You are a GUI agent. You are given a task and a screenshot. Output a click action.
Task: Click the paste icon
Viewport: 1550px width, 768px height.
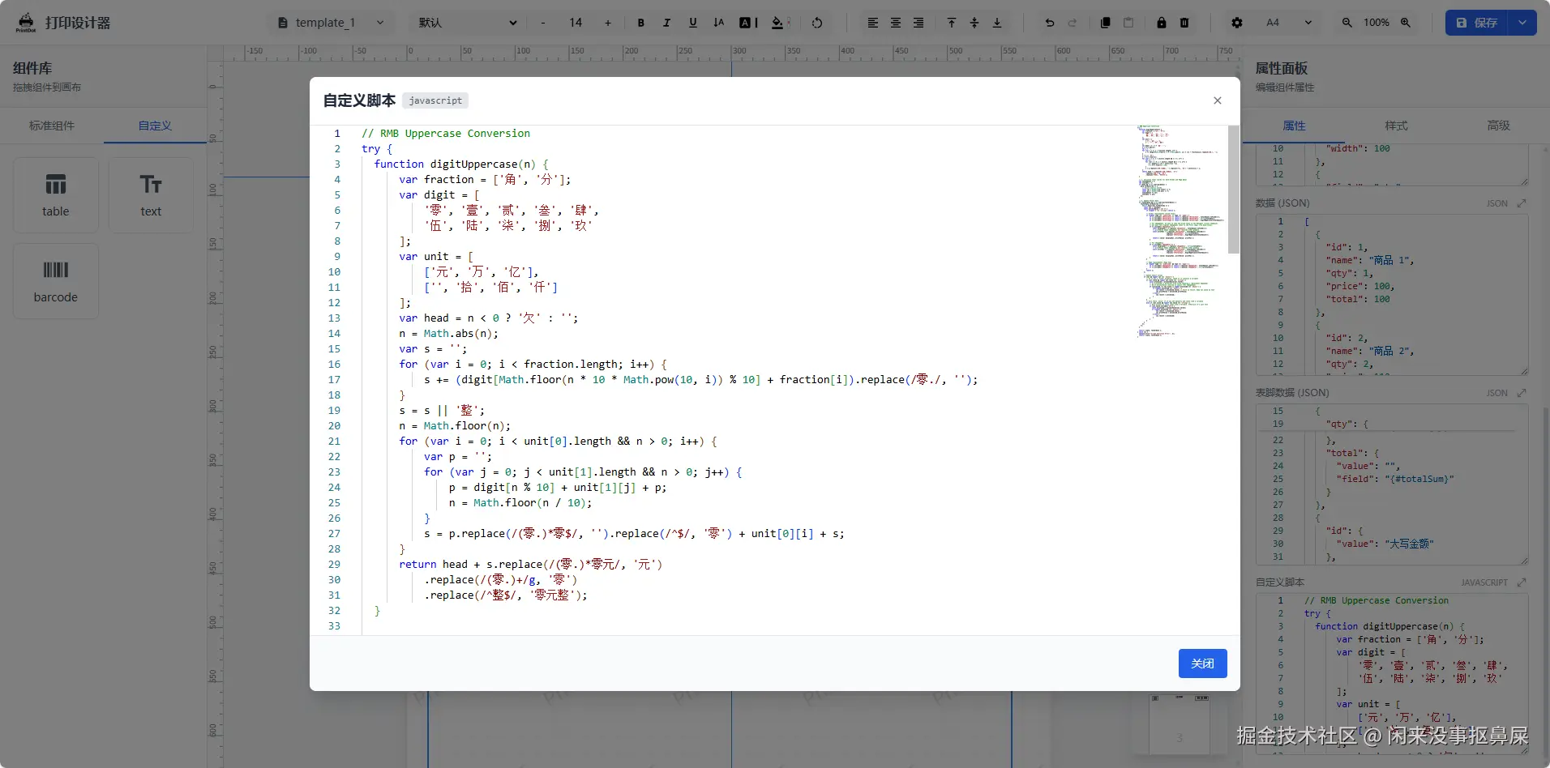[1128, 23]
